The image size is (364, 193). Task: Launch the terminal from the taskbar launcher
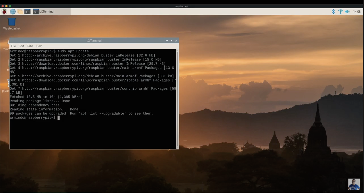28,12
